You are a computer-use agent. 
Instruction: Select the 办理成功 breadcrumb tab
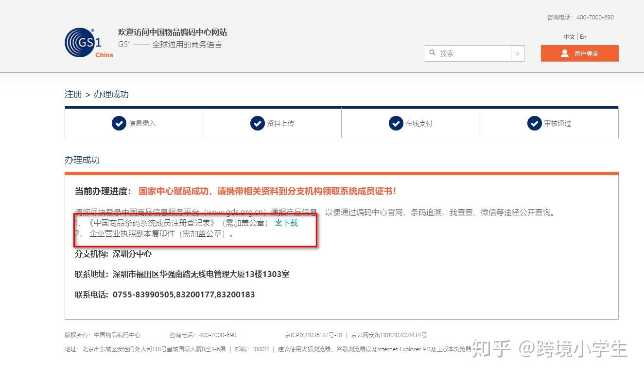pyautogui.click(x=111, y=94)
